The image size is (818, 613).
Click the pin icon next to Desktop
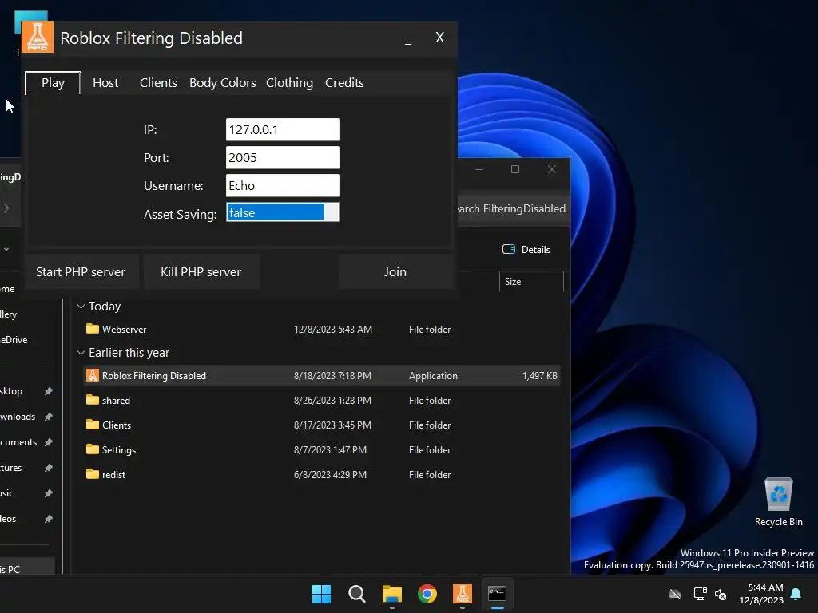click(49, 391)
